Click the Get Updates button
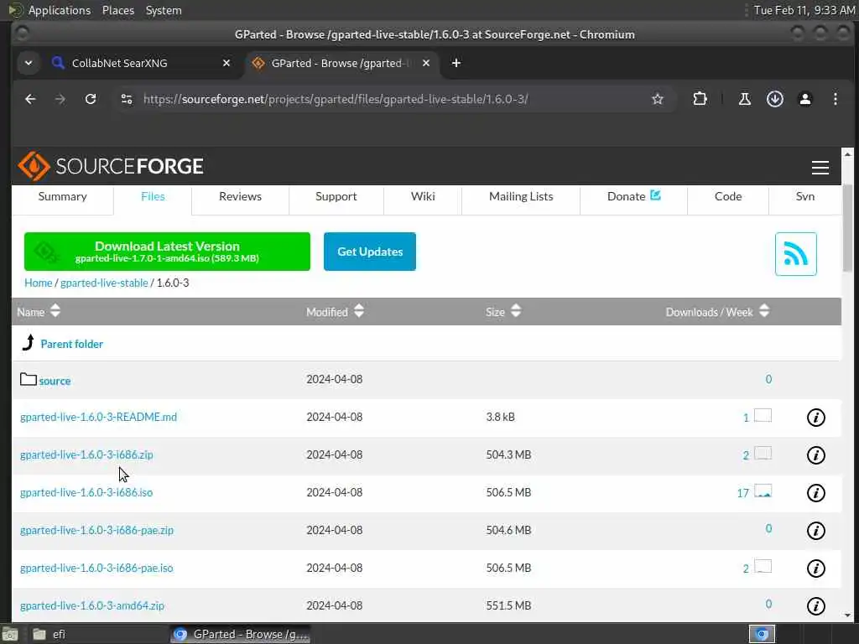Screen dimensions: 859x644 (370, 252)
